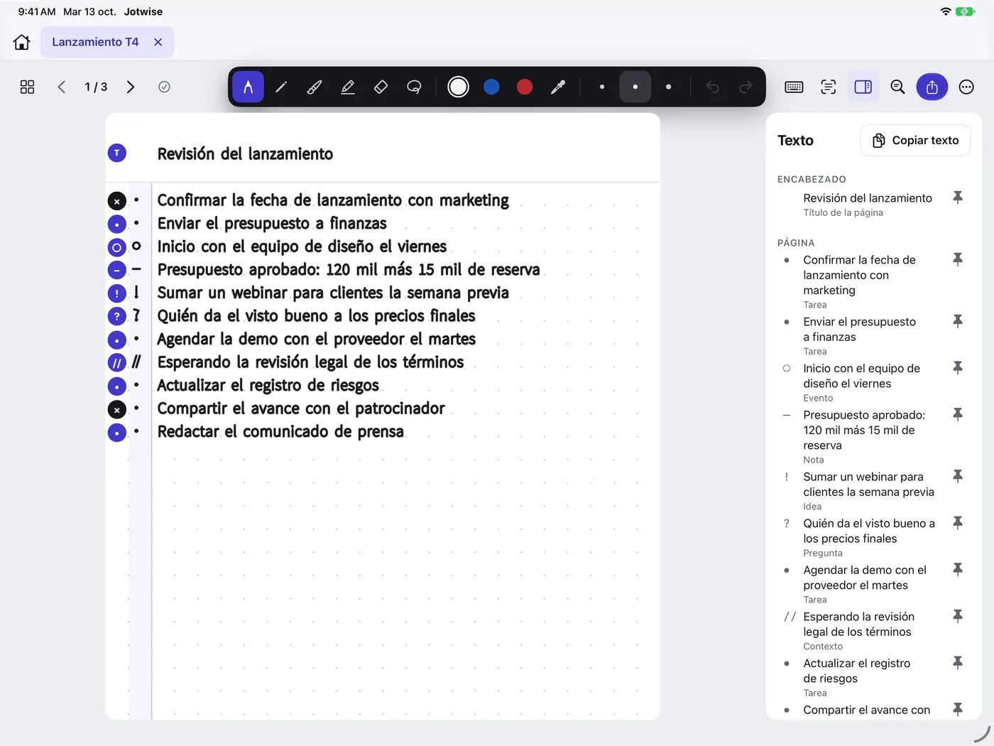Open the page grid overview
This screenshot has height=746, width=994.
27,87
